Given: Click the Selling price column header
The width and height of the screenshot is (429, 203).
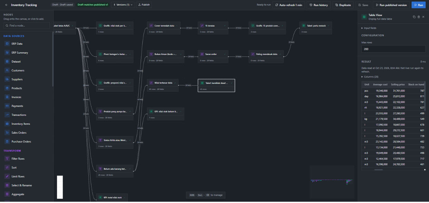Looking at the screenshot, I should point(398,84).
